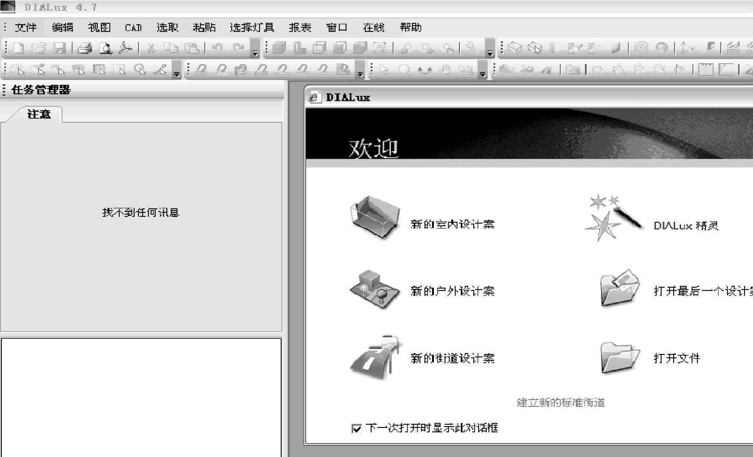Click the Undo arrow icon
Screen dimensions: 753x457
tap(217, 47)
